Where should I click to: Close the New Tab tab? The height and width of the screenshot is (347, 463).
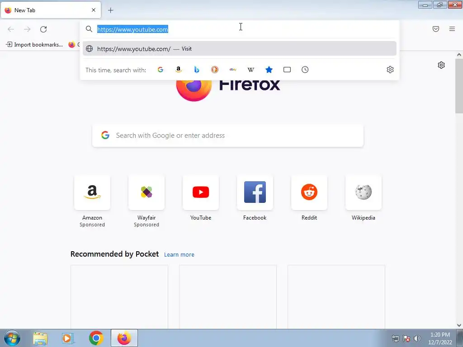[x=94, y=10]
